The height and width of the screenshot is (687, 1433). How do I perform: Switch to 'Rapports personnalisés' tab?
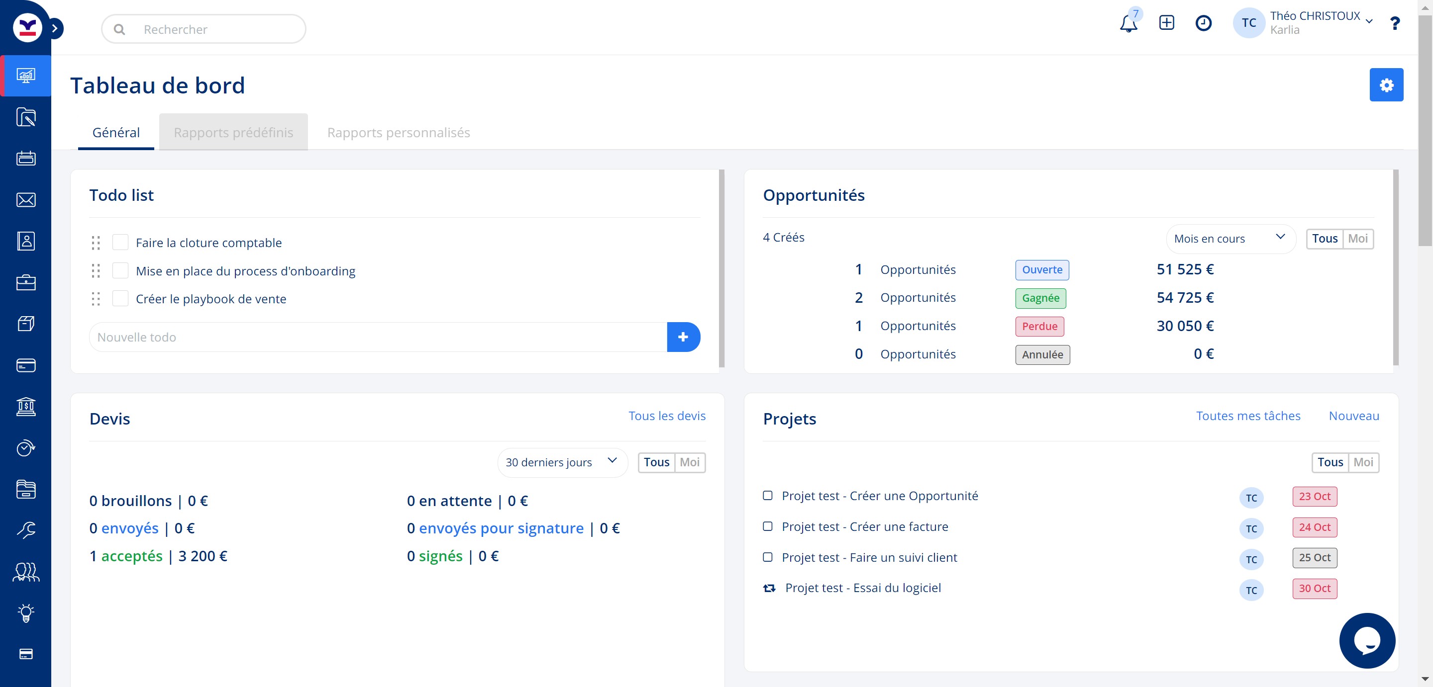(x=398, y=132)
